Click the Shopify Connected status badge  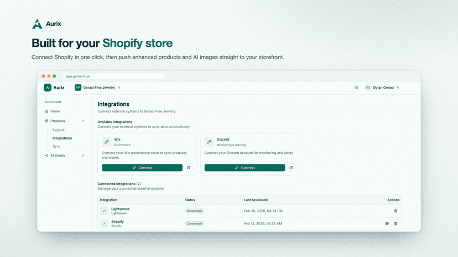click(194, 223)
